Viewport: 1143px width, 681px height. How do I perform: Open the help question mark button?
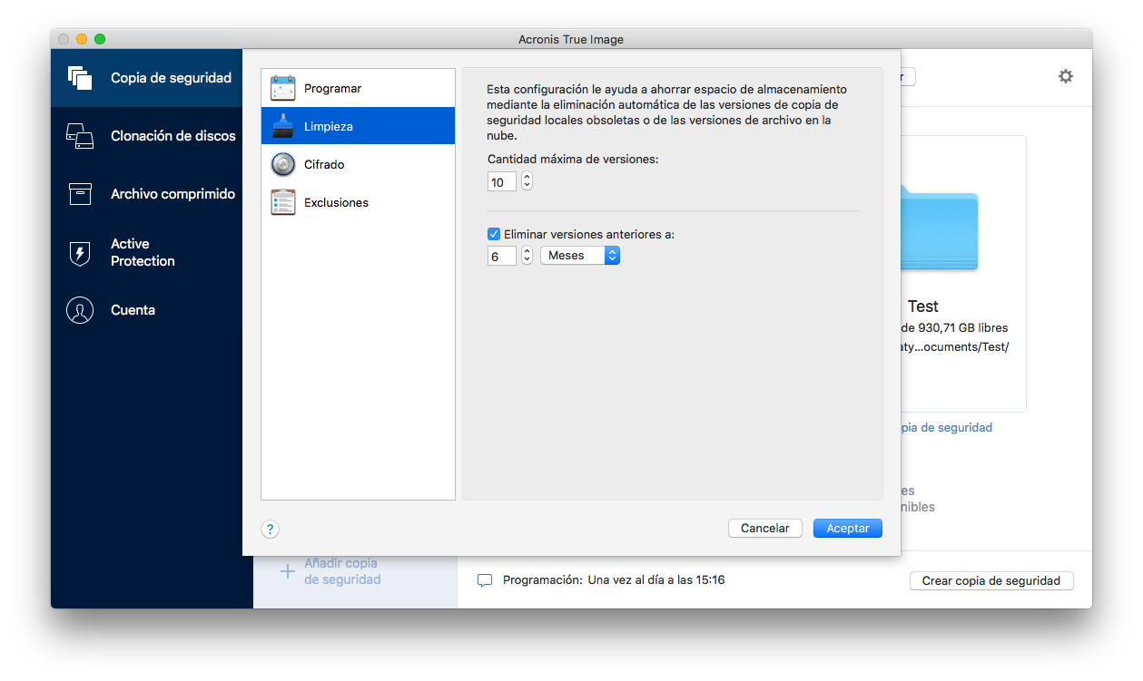coord(270,529)
